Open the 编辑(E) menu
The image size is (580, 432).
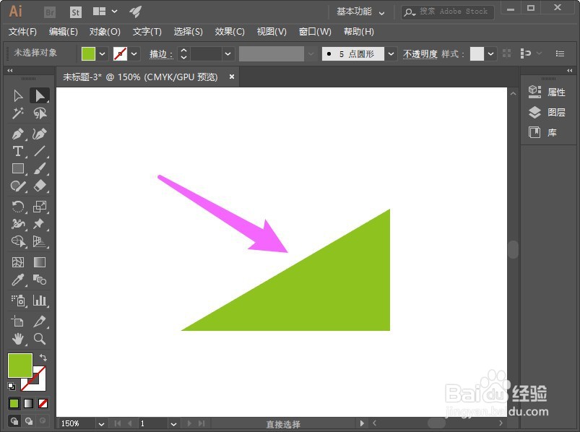[64, 32]
